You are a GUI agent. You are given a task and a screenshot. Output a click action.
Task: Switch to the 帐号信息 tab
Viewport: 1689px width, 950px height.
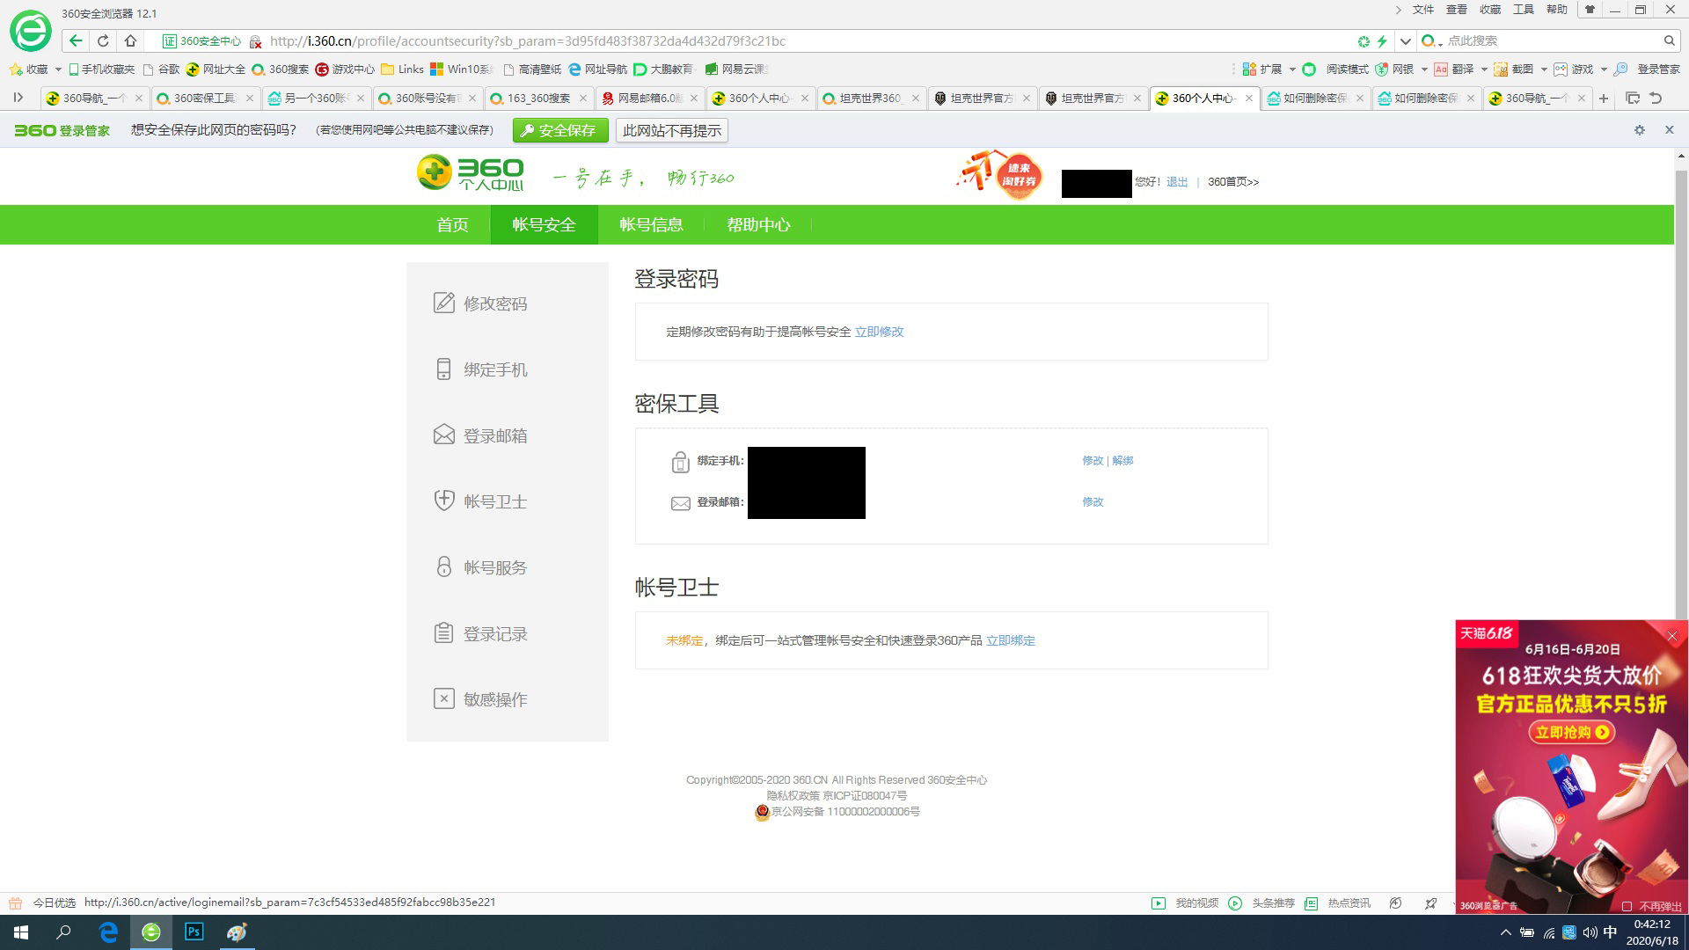click(650, 224)
